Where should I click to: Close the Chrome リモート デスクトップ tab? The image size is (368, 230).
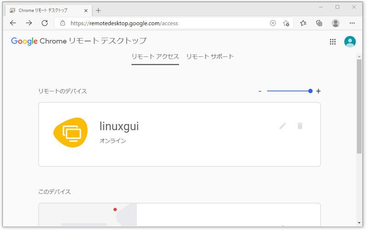[x=86, y=11]
